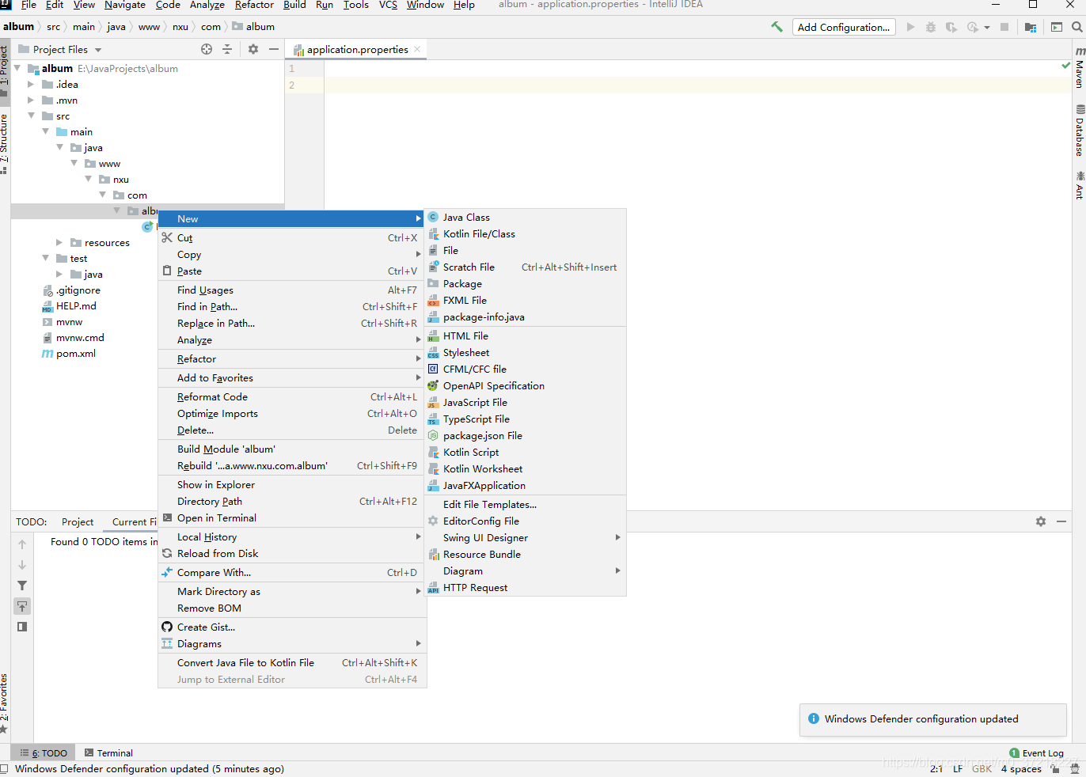The height and width of the screenshot is (777, 1086).
Task: Click line 2 in the editor
Action: 697,85
